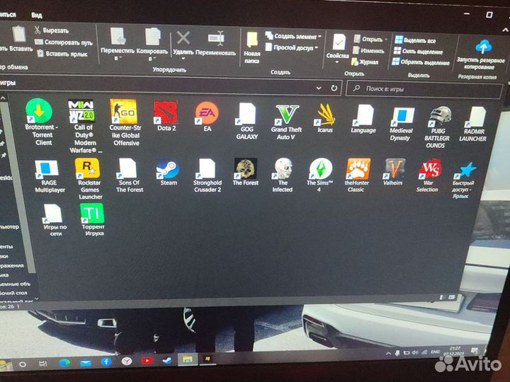Select the RADMIR LAUNCHER shortcut
This screenshot has width=510, height=382.
coord(473,124)
